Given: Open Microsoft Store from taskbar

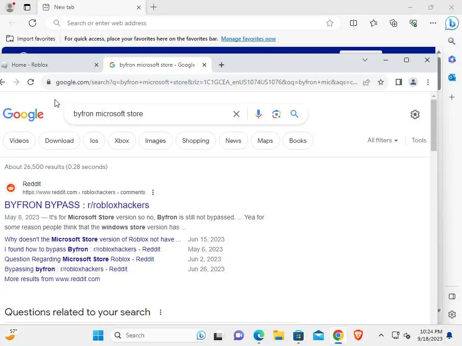Looking at the screenshot, I should (x=298, y=335).
